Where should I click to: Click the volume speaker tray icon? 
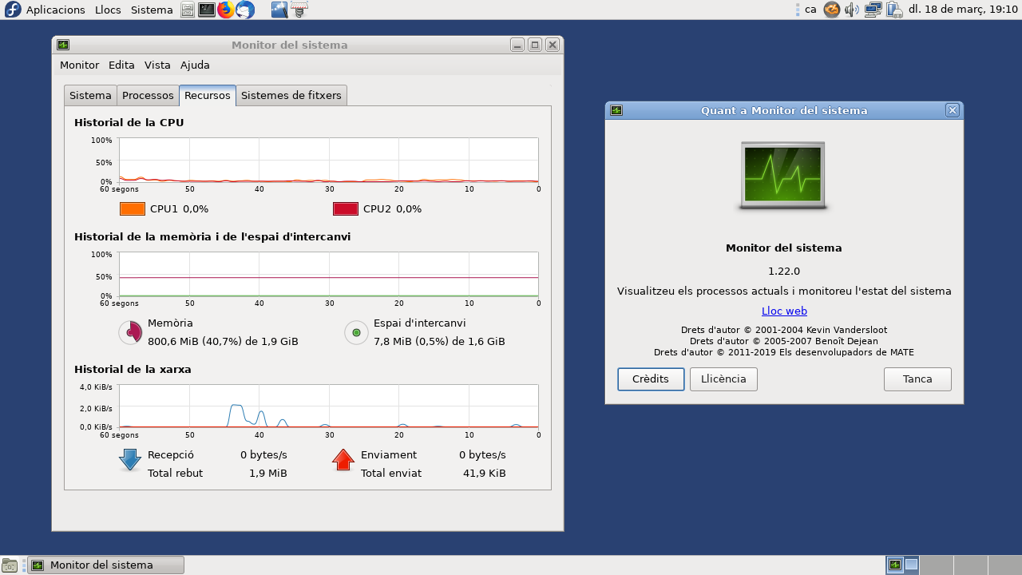tap(852, 10)
